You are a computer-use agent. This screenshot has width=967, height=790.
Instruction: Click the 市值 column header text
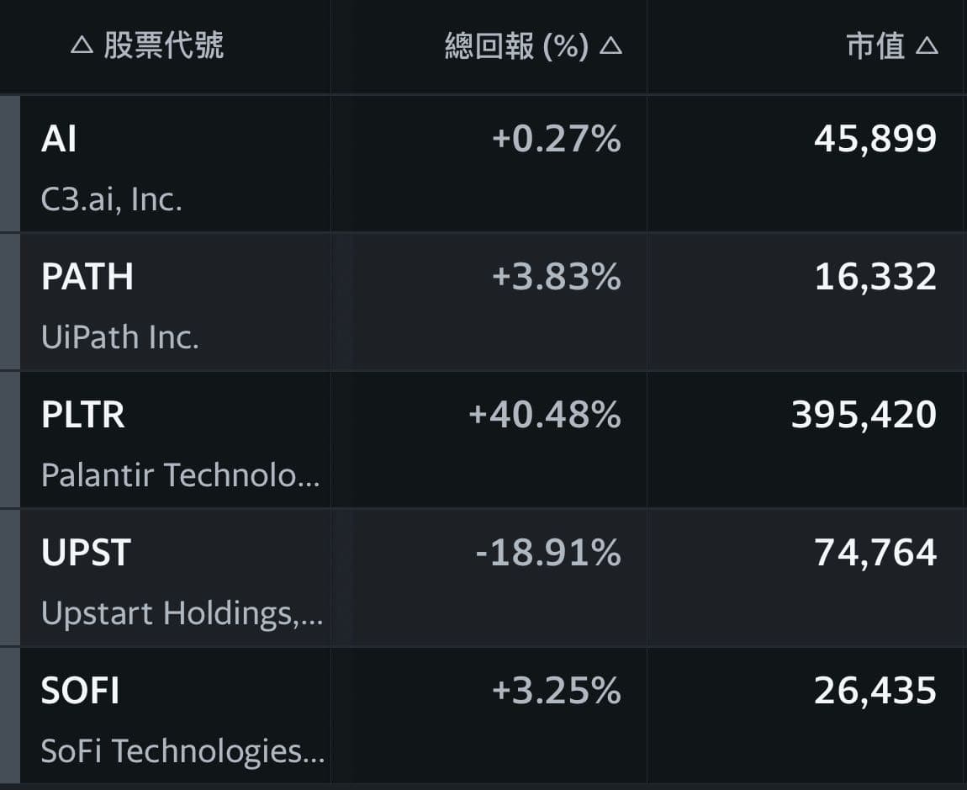pos(875,45)
